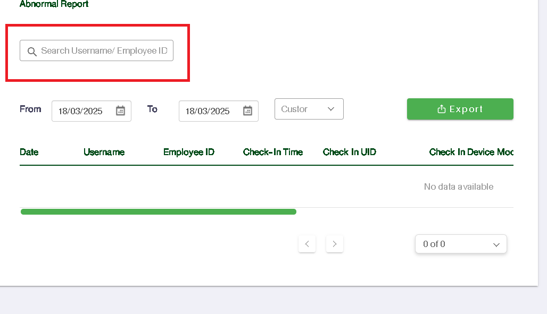Open the From date calendar icon
Image resolution: width=547 pixels, height=314 pixels.
pyautogui.click(x=120, y=111)
